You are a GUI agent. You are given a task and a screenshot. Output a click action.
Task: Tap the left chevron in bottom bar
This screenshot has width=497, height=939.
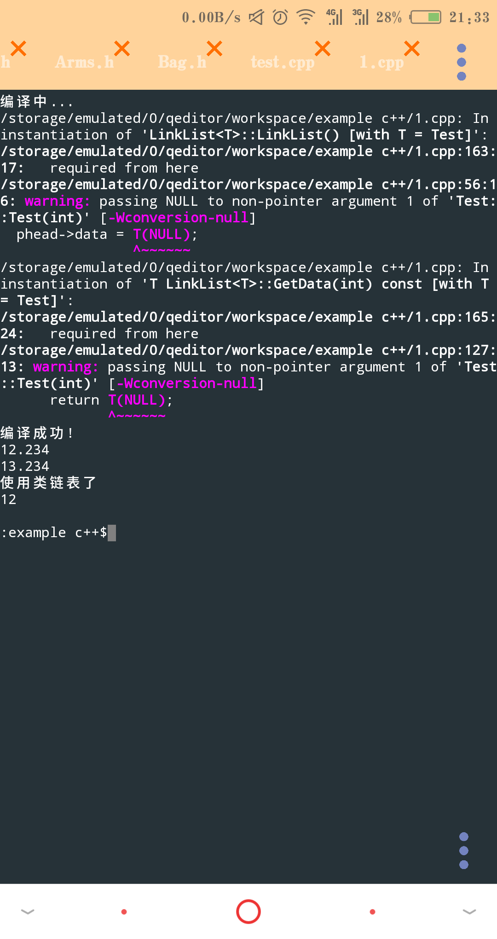[28, 912]
